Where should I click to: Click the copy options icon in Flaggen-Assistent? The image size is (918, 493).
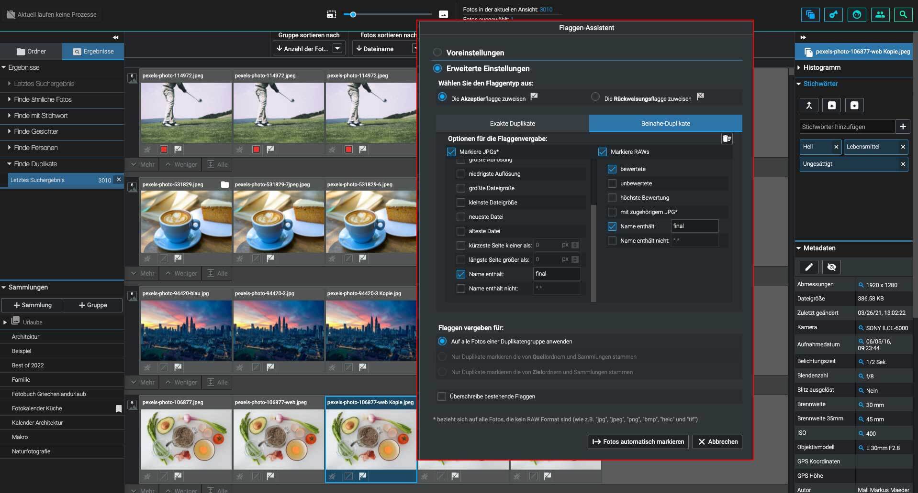[x=727, y=139]
